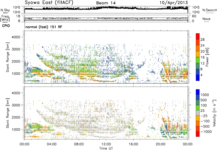This screenshot has width=217, height=150.
Task: Pick the bright blue top velocity colorbar segment
Action: coord(198,92)
